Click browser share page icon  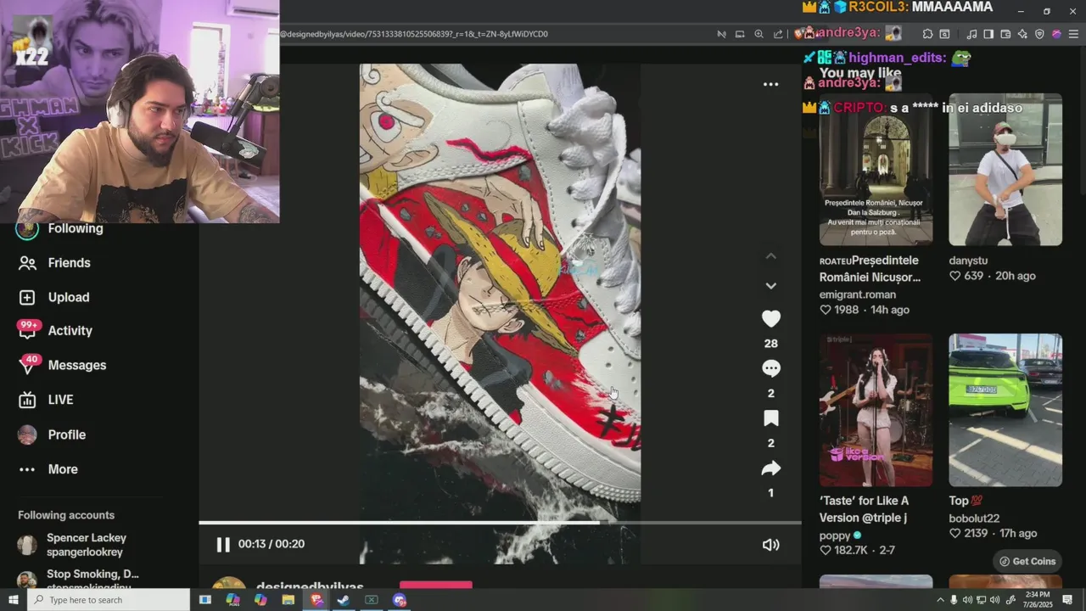click(x=778, y=34)
